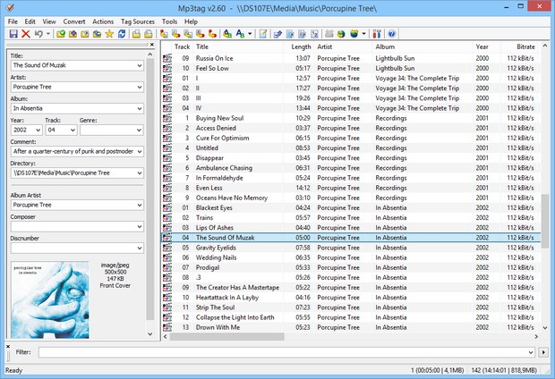Viewport: 555px width, 379px height.
Task: Expand the tag sources dropdown arrow
Action: (x=363, y=34)
